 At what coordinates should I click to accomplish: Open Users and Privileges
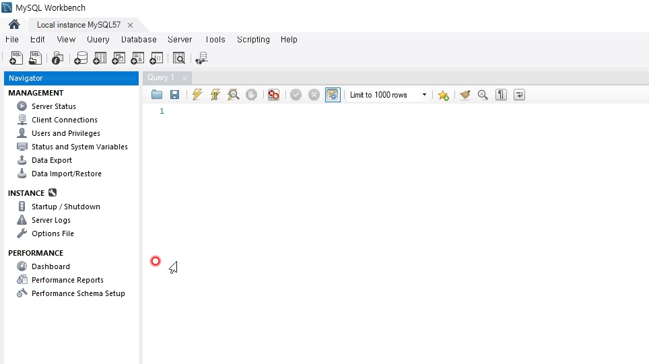coord(66,133)
